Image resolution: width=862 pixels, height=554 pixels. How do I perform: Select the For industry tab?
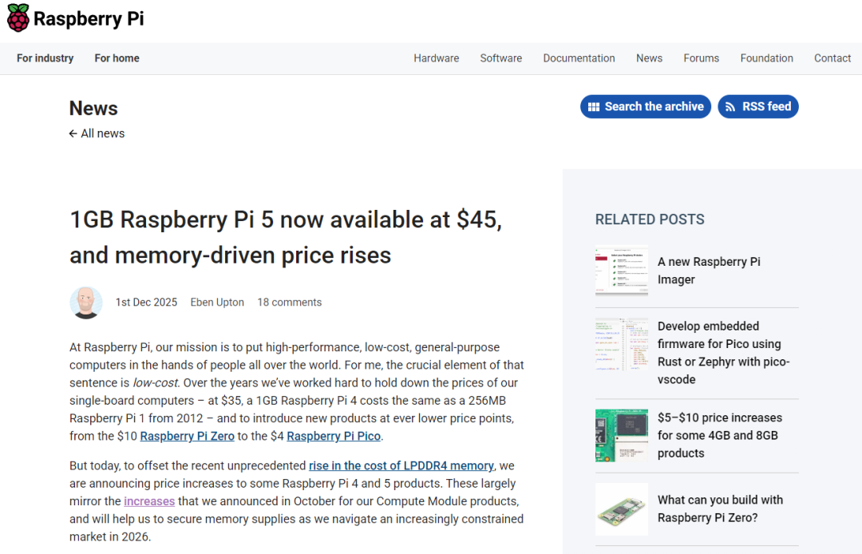45,58
